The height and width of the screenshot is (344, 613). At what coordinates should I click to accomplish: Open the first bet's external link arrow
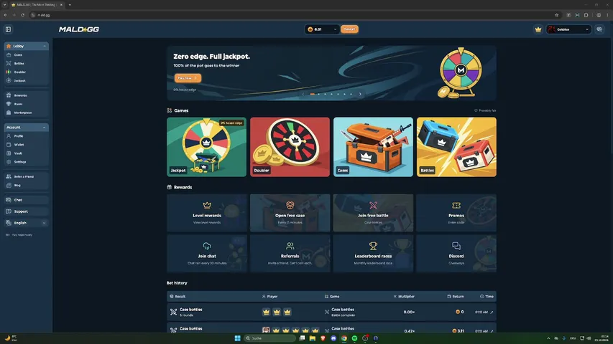492,312
